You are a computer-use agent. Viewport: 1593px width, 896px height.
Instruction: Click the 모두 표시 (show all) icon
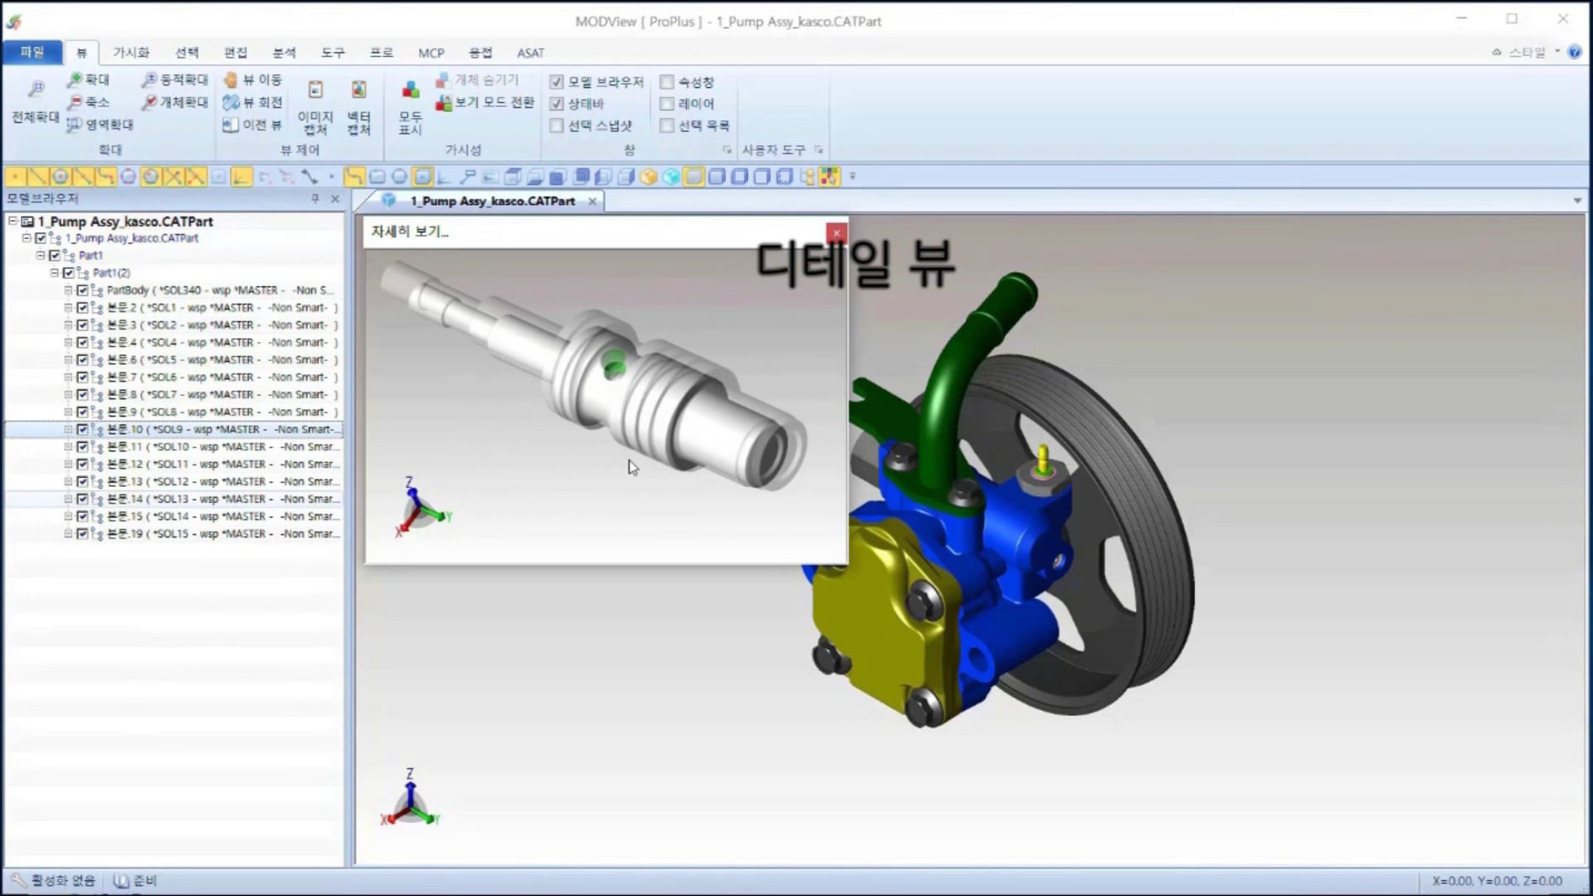click(x=408, y=104)
